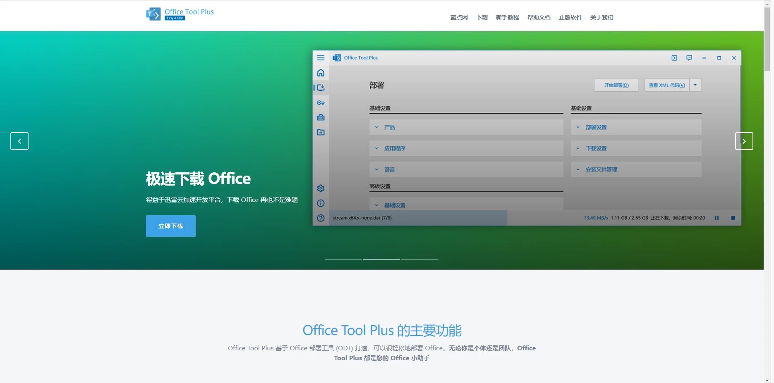Open the 关于我们 nav item
Image resolution: width=774 pixels, height=383 pixels.
click(x=602, y=17)
